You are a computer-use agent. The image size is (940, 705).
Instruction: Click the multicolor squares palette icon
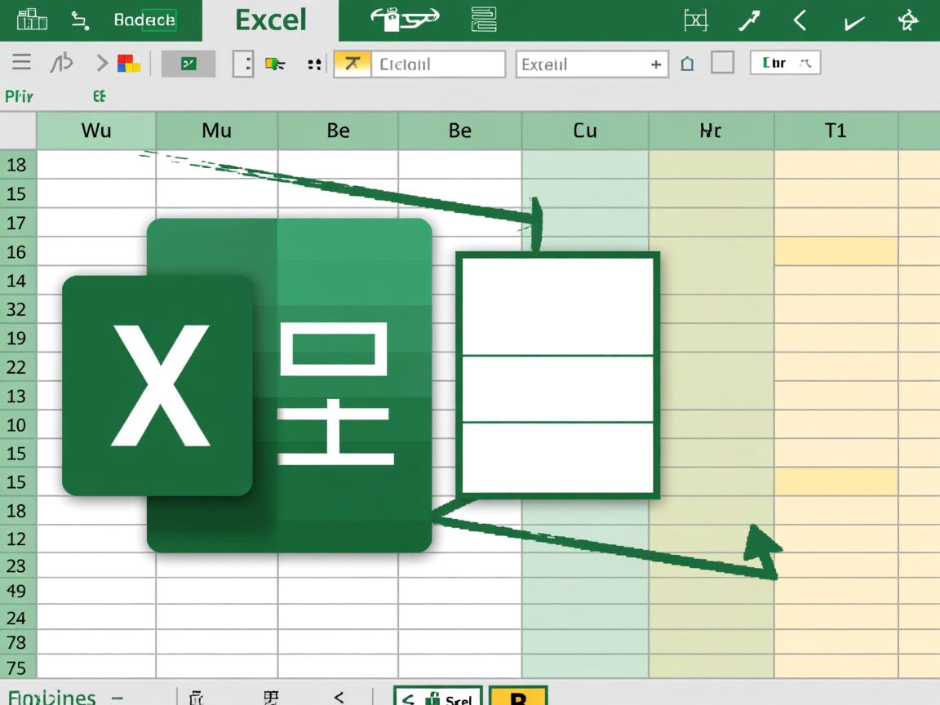click(x=129, y=64)
